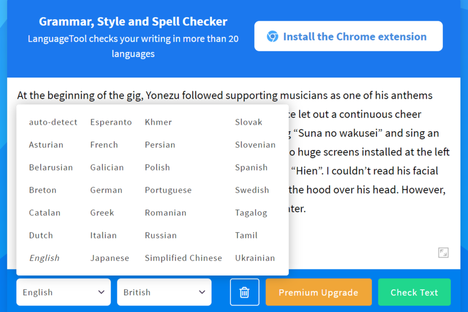Select Italian language option
This screenshot has height=312, width=468.
(103, 235)
